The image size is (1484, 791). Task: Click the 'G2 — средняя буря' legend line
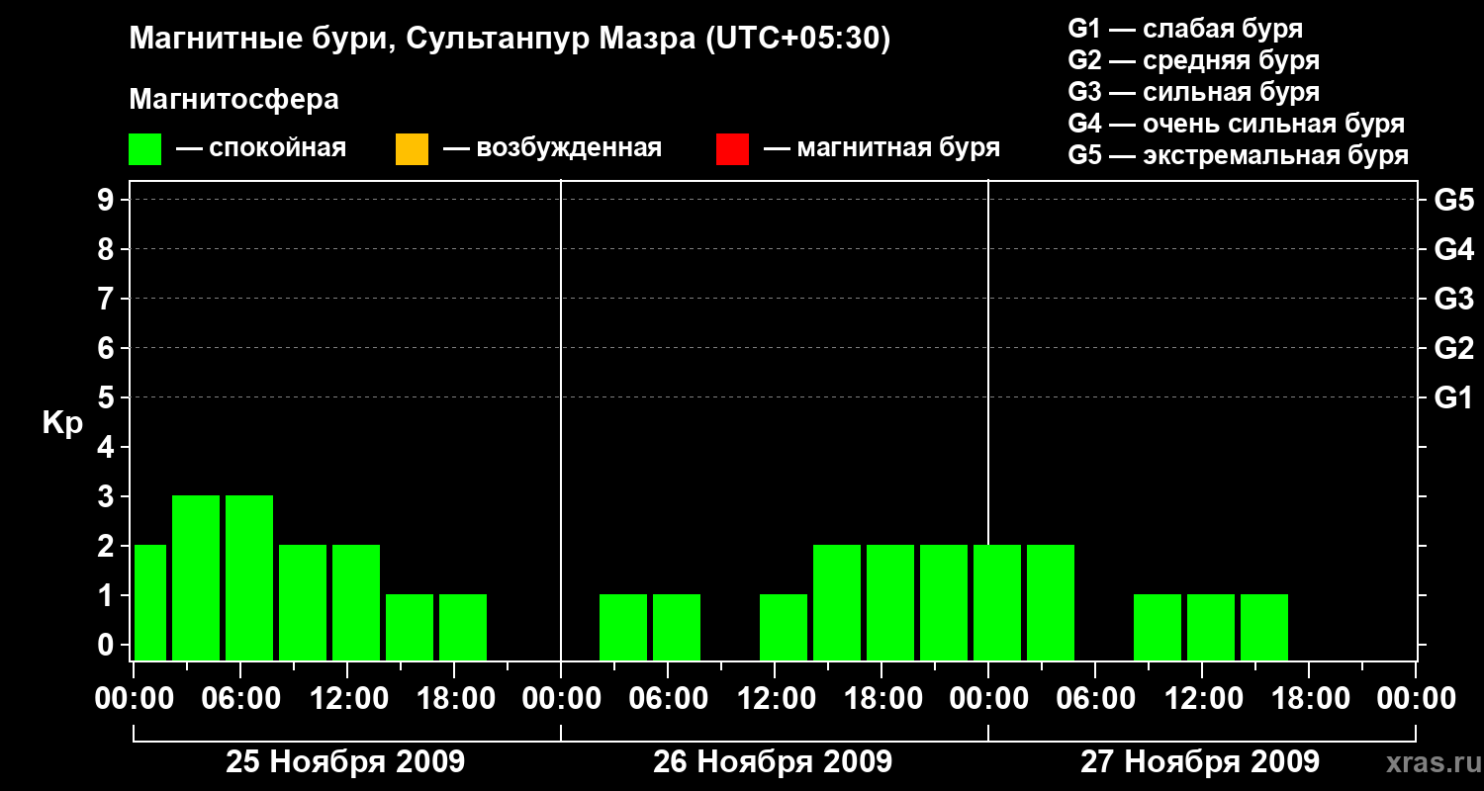coord(1193,60)
